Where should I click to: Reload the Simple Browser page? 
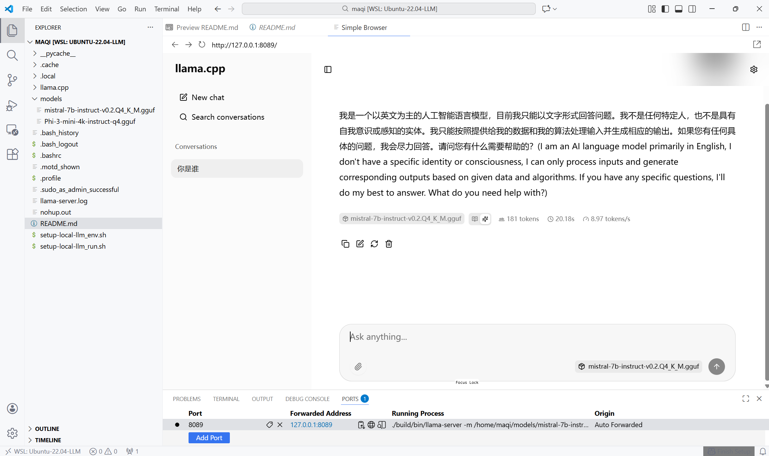click(202, 45)
